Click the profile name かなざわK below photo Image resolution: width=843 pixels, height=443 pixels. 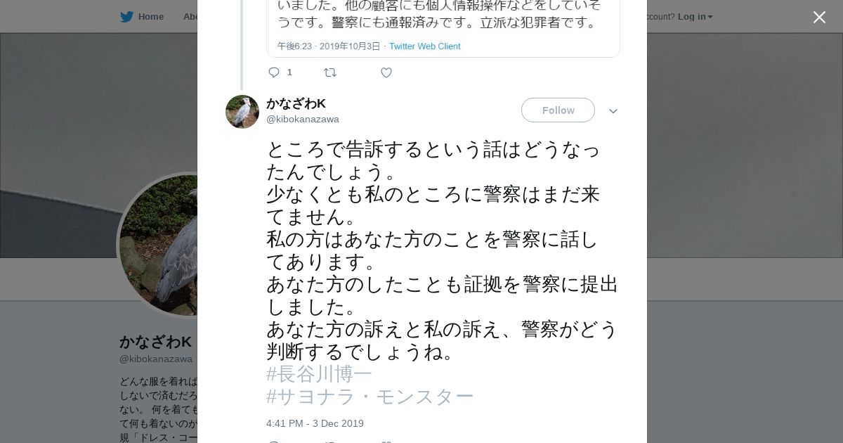click(155, 342)
